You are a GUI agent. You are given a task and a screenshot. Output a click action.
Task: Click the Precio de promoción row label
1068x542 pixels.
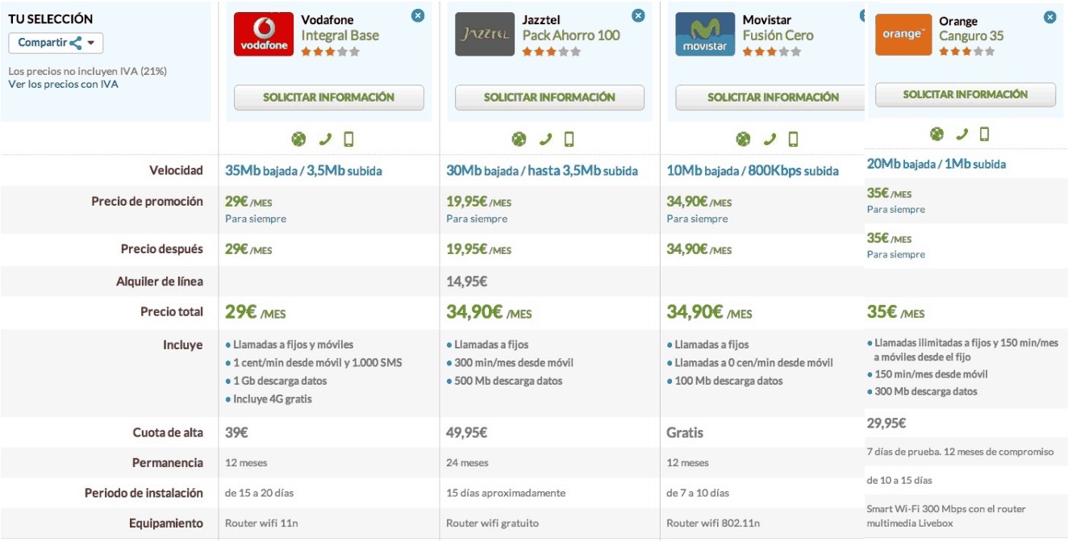click(147, 202)
